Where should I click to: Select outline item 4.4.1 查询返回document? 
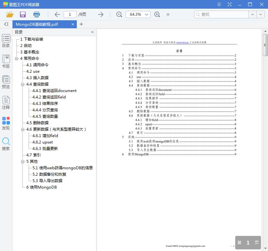click(x=54, y=91)
